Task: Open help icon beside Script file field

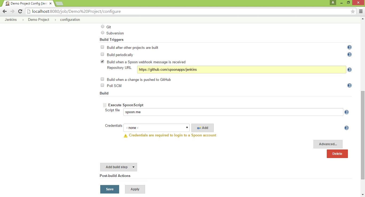Action: click(x=347, y=112)
